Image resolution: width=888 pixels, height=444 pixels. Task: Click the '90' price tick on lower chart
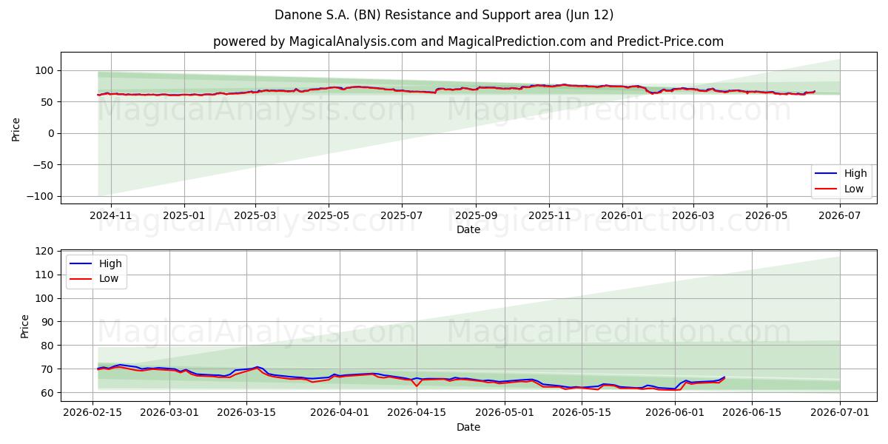[49, 322]
